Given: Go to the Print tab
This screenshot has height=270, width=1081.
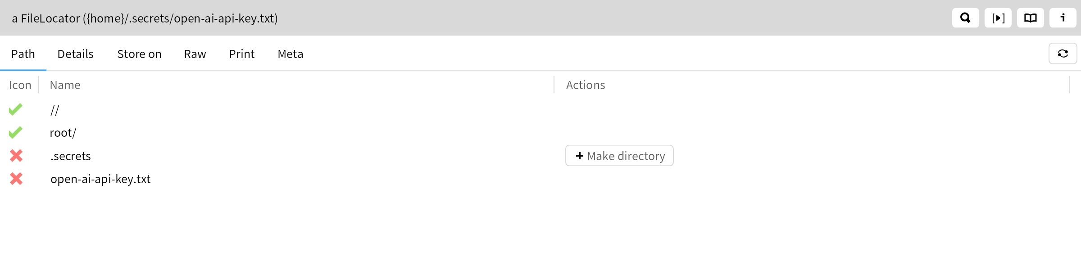Looking at the screenshot, I should (x=241, y=54).
